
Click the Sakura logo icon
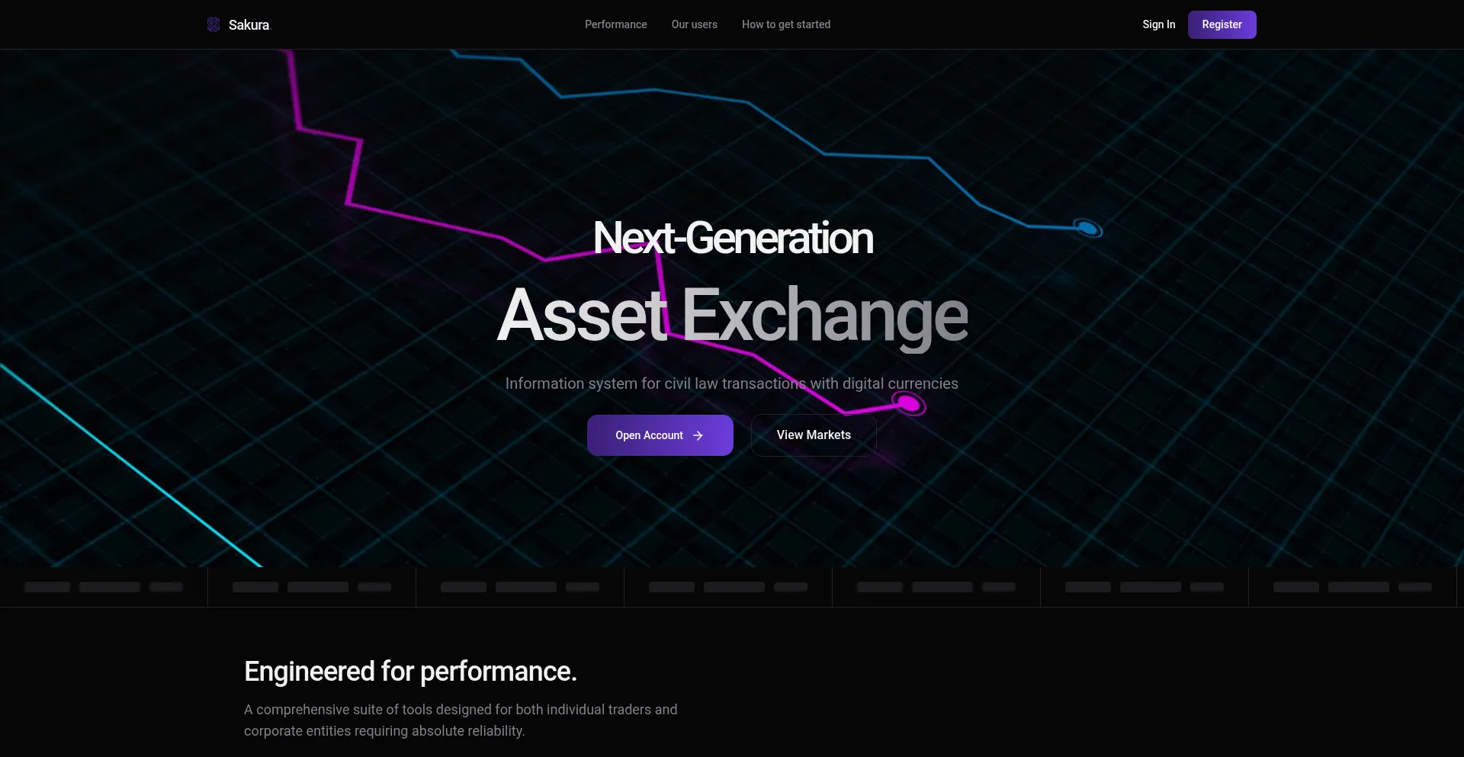tap(213, 24)
